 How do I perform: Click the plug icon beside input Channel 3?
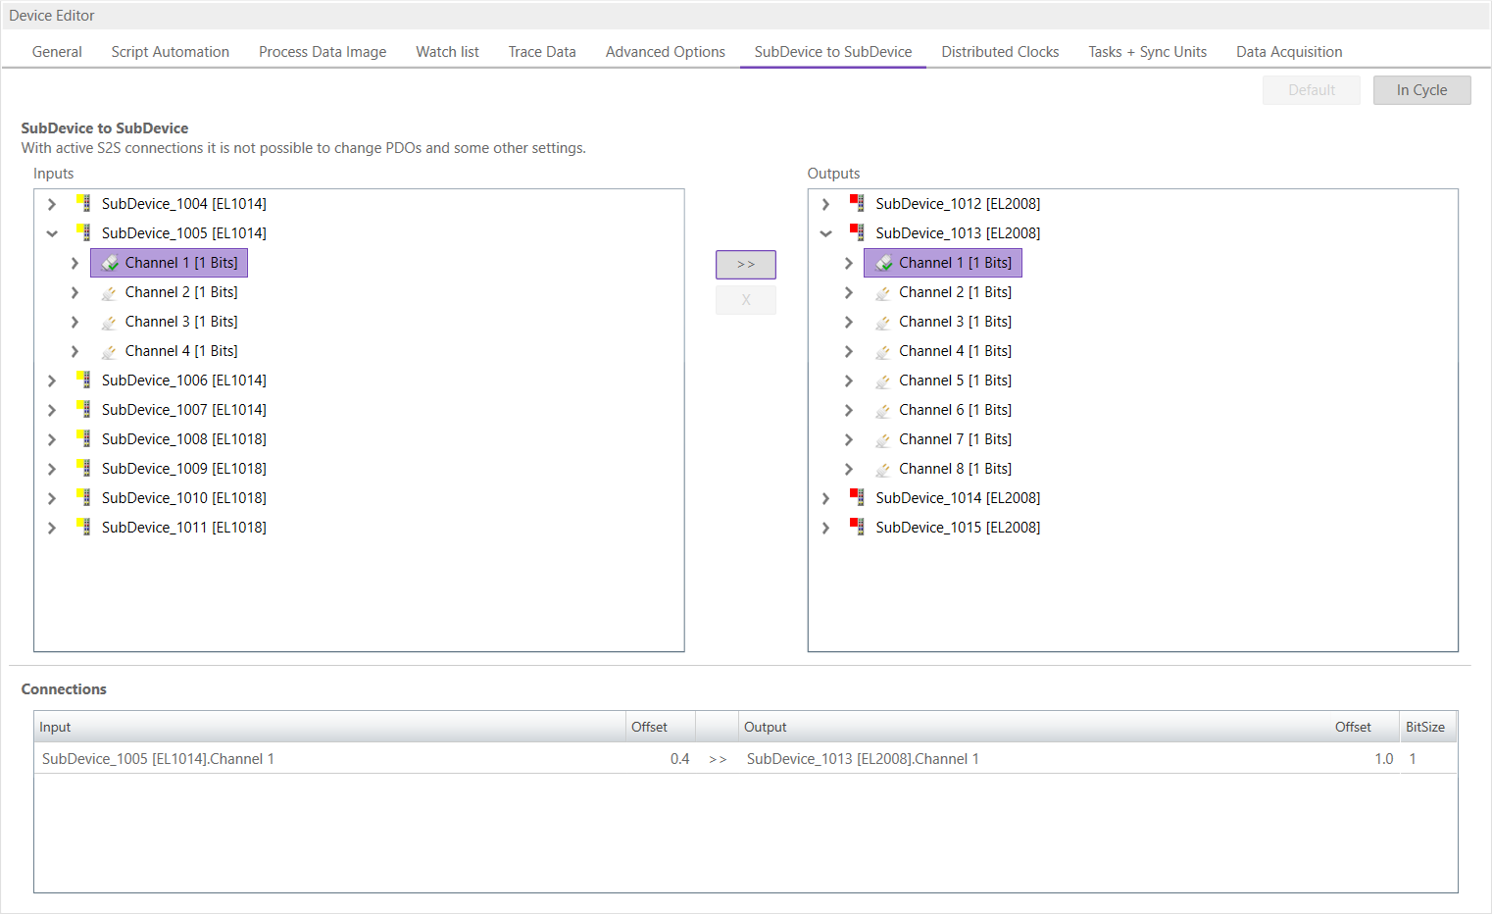(109, 323)
